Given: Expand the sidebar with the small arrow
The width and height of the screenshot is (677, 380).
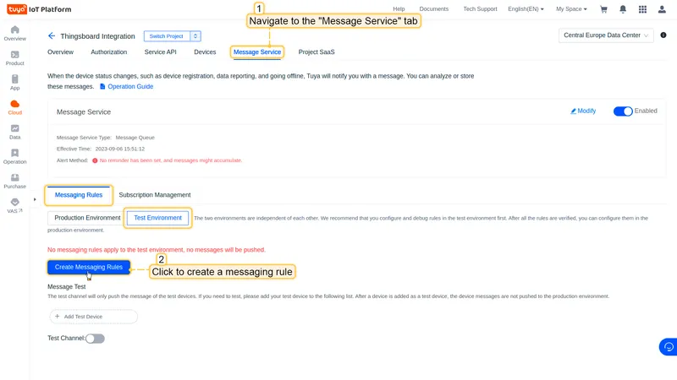Looking at the screenshot, I should (35, 199).
